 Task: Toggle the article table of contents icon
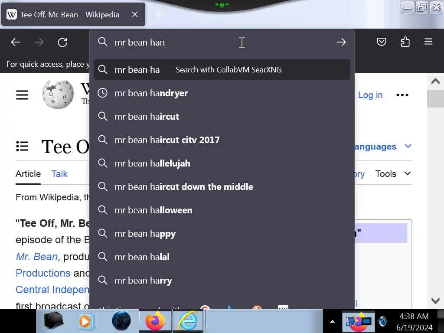click(x=22, y=147)
